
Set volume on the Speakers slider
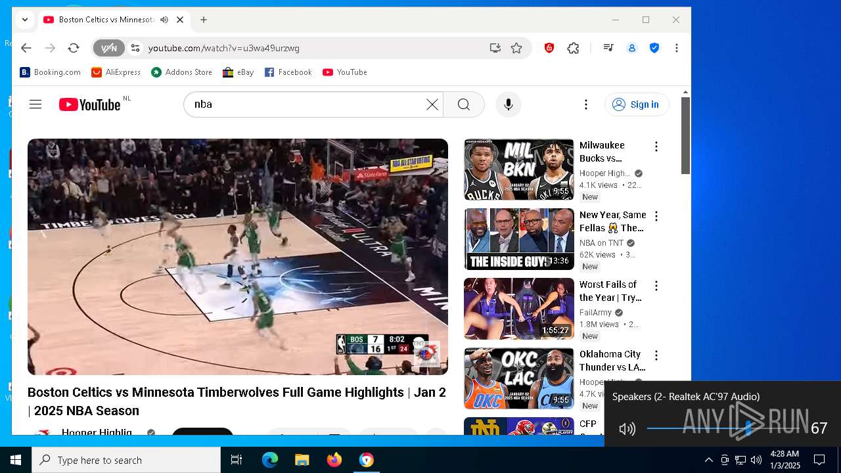pos(725,429)
